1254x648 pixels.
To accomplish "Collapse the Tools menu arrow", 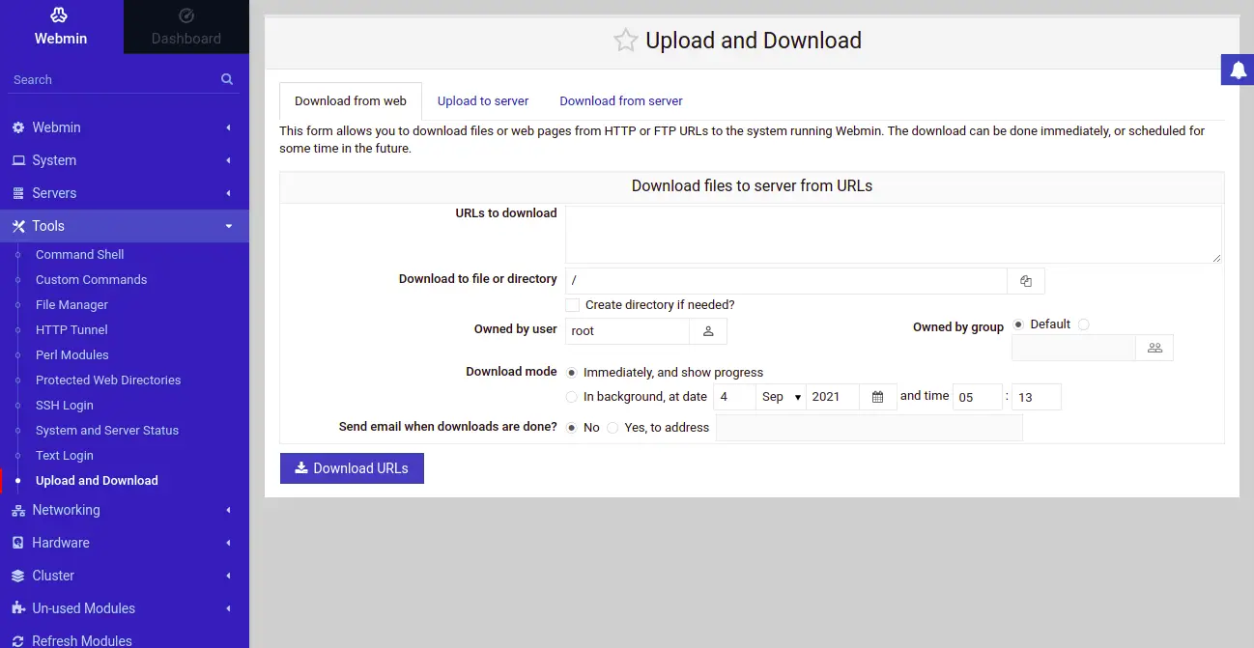I will tap(229, 226).
